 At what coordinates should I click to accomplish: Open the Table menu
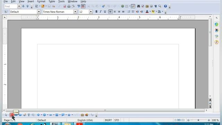pos(52,1)
